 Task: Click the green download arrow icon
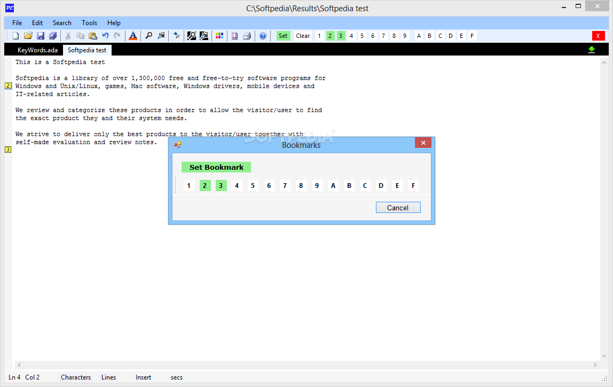[x=592, y=50]
